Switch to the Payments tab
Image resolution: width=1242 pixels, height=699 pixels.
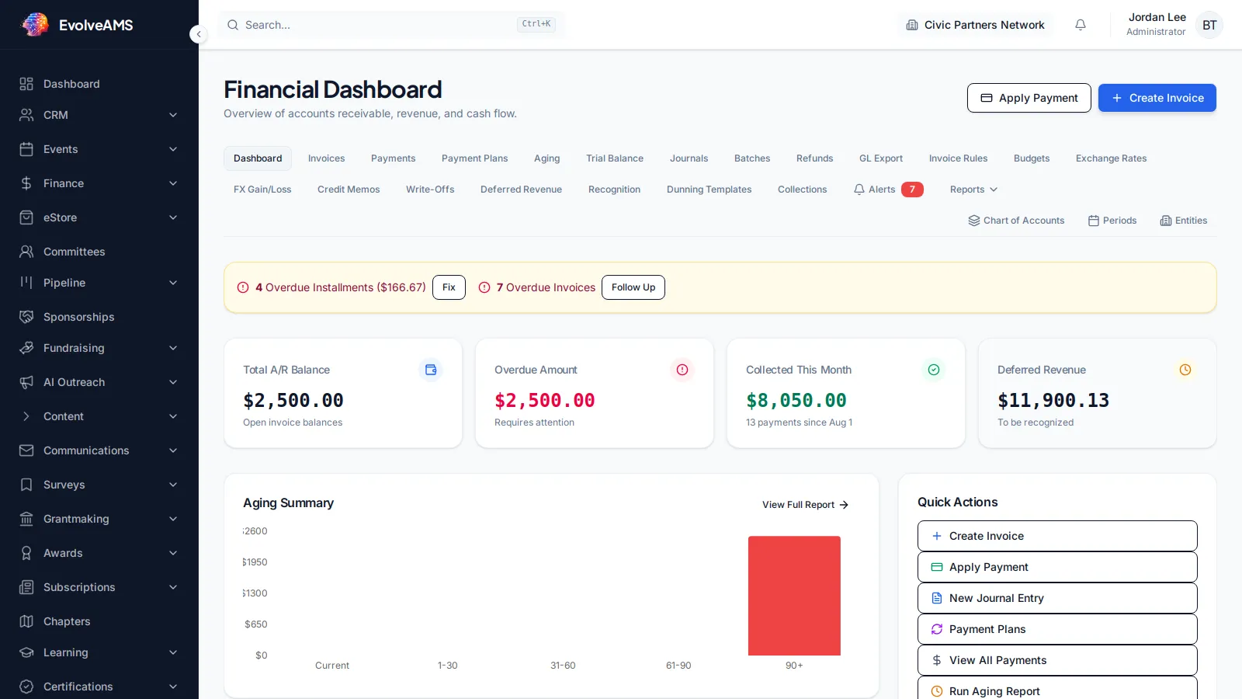(x=393, y=158)
